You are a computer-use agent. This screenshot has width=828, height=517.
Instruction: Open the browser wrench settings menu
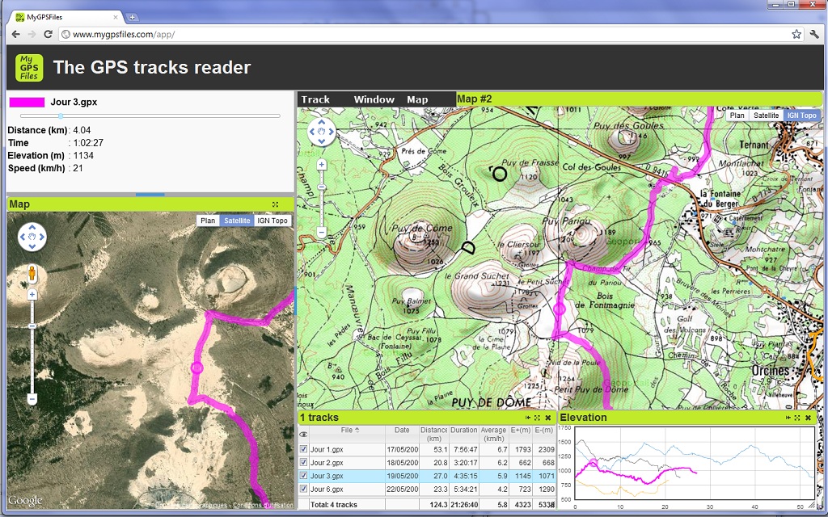pyautogui.click(x=813, y=34)
